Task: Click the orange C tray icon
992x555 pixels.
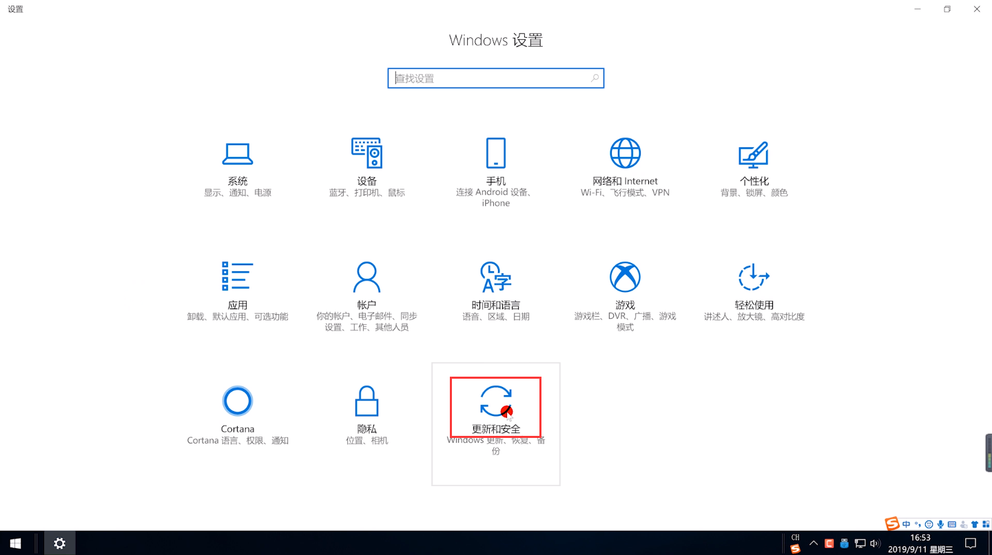Action: pyautogui.click(x=829, y=543)
